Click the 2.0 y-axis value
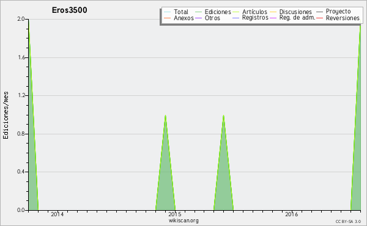Image resolution: width=367 pixels, height=226 pixels. tap(21, 19)
